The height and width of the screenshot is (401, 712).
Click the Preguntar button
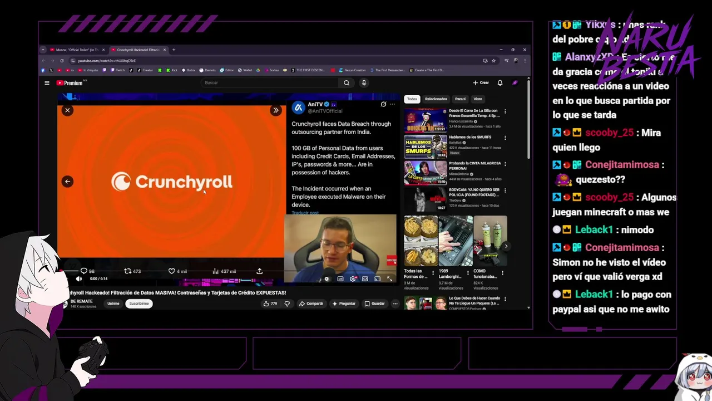point(344,304)
